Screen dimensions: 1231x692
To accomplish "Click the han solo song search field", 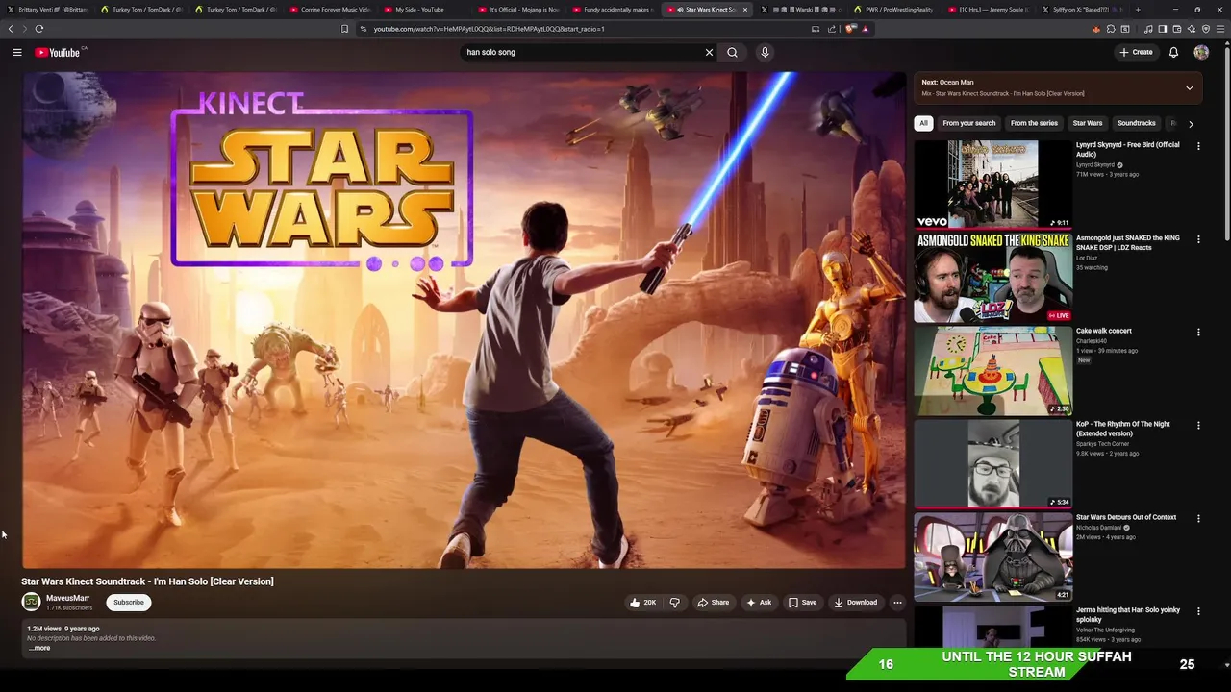I will (582, 52).
